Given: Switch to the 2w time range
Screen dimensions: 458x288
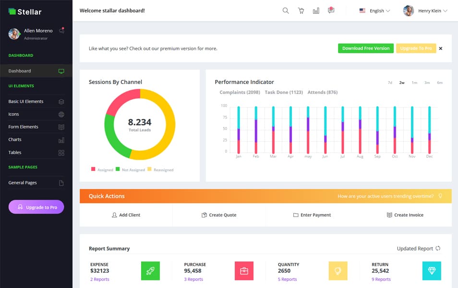Looking at the screenshot, I should [402, 83].
